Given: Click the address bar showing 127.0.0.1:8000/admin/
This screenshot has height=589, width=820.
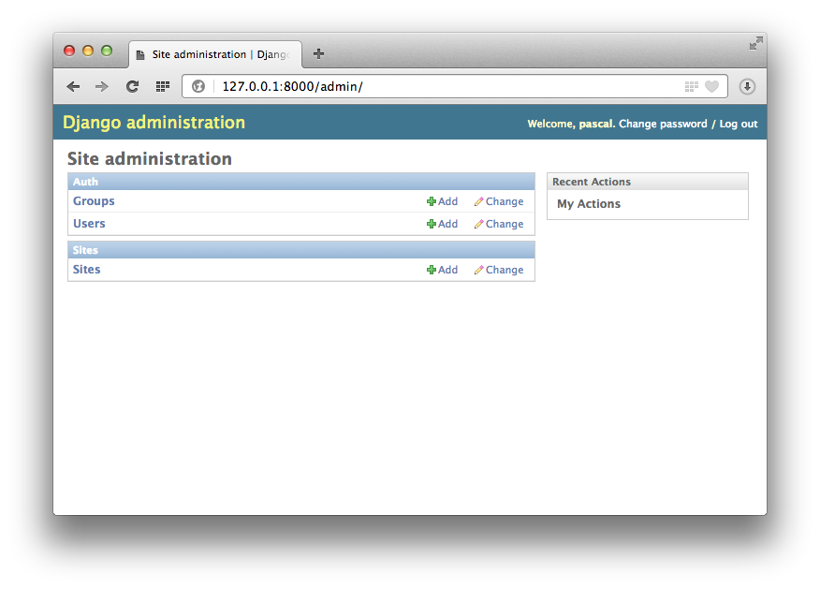Looking at the screenshot, I should 454,86.
